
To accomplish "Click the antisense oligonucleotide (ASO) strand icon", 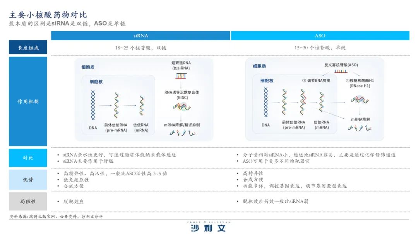I will point(341,71).
